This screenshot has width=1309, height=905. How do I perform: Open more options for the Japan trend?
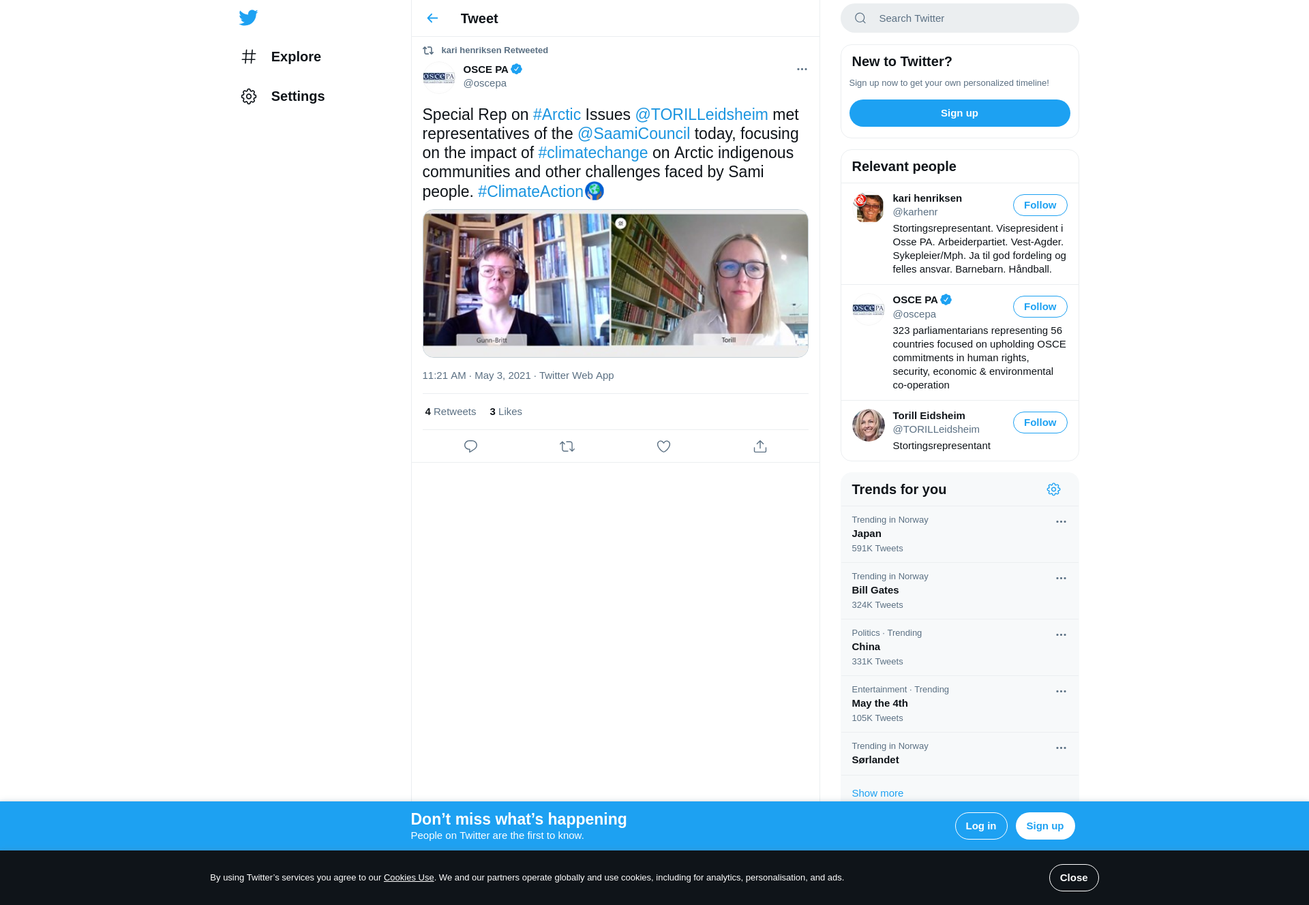tap(1061, 521)
